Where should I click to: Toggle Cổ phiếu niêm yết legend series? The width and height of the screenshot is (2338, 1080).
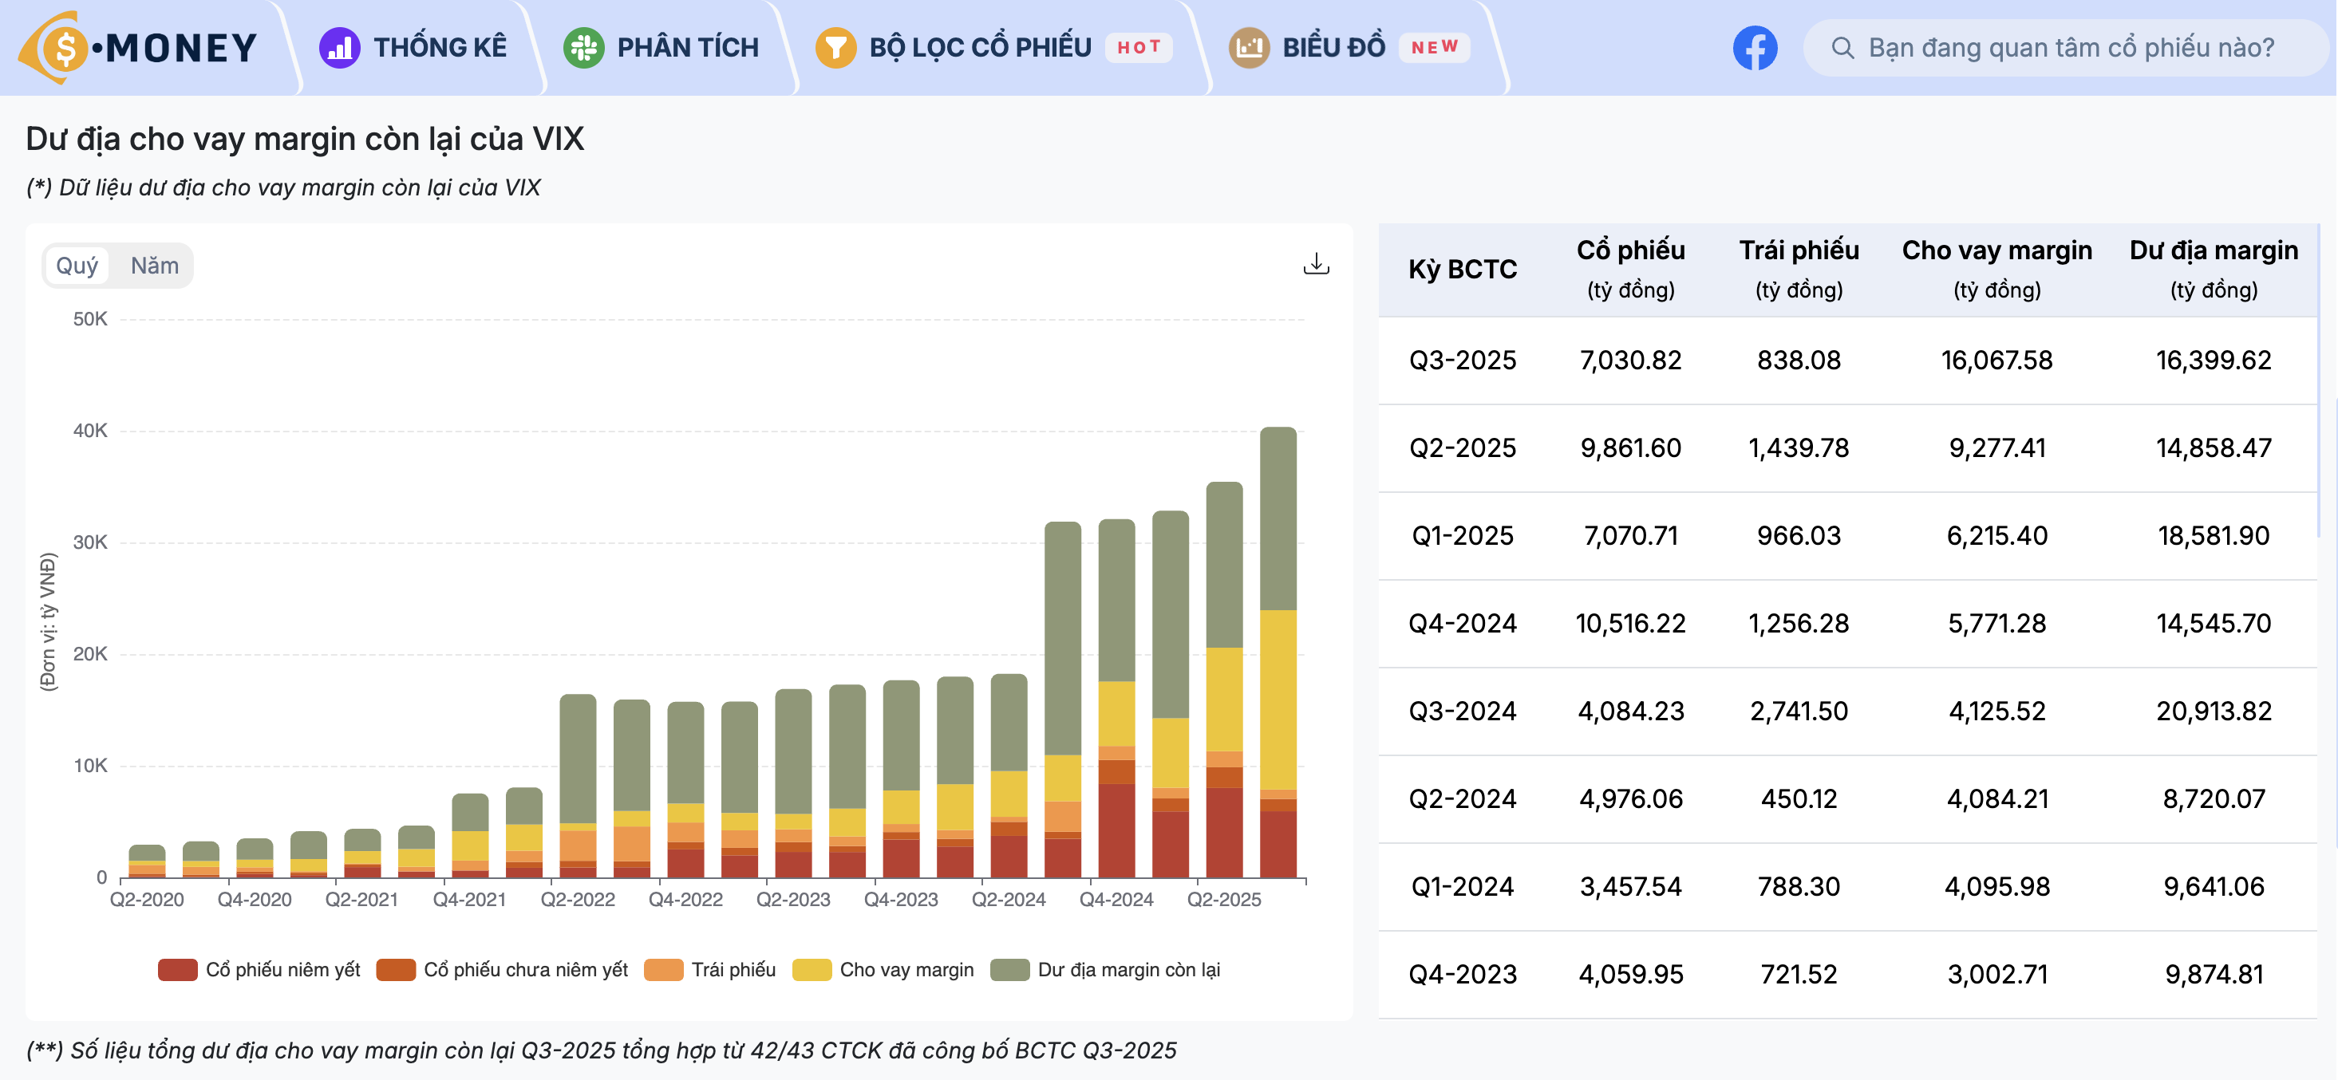[282, 969]
